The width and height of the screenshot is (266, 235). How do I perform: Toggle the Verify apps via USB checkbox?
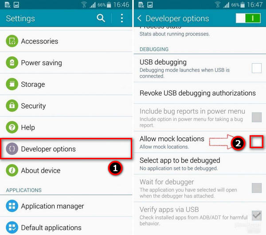coord(257,215)
